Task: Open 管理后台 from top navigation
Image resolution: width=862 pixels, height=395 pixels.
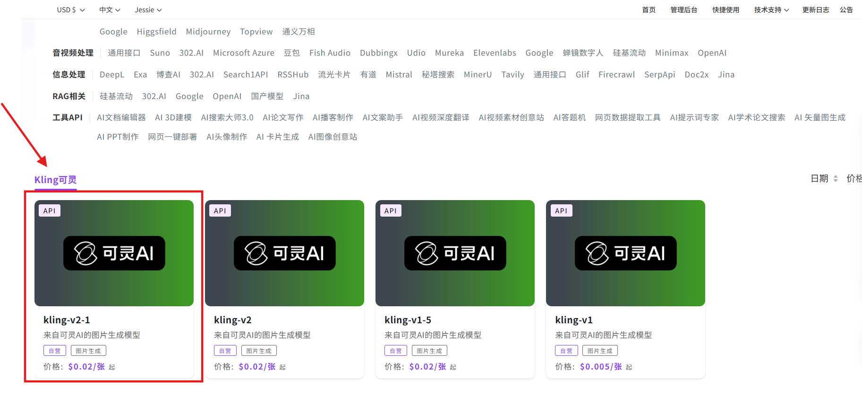Action: tap(684, 10)
